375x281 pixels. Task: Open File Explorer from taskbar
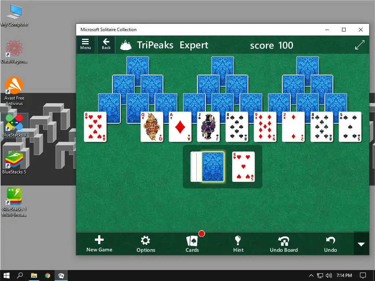pyautogui.click(x=34, y=276)
